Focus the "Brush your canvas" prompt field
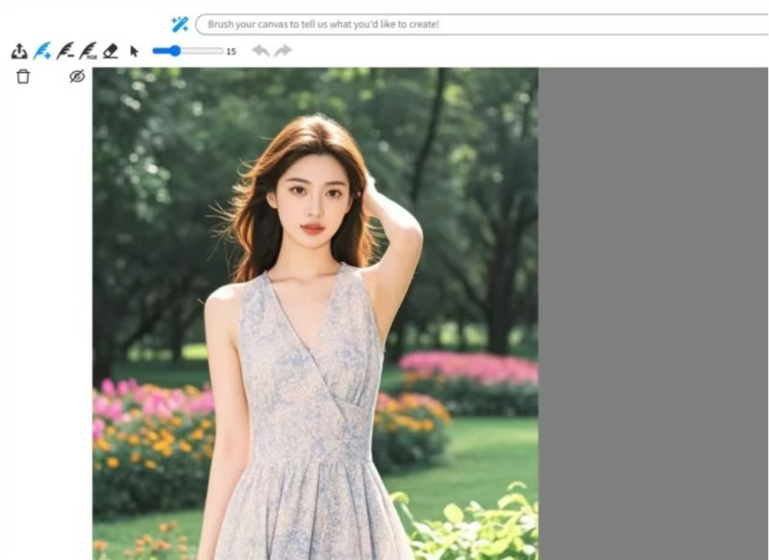769x560 pixels. click(481, 24)
